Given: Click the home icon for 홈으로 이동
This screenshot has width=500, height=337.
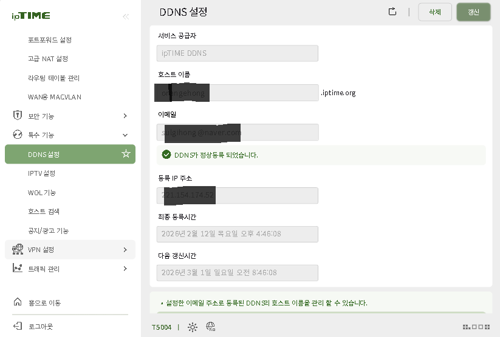Looking at the screenshot, I should [18, 302].
